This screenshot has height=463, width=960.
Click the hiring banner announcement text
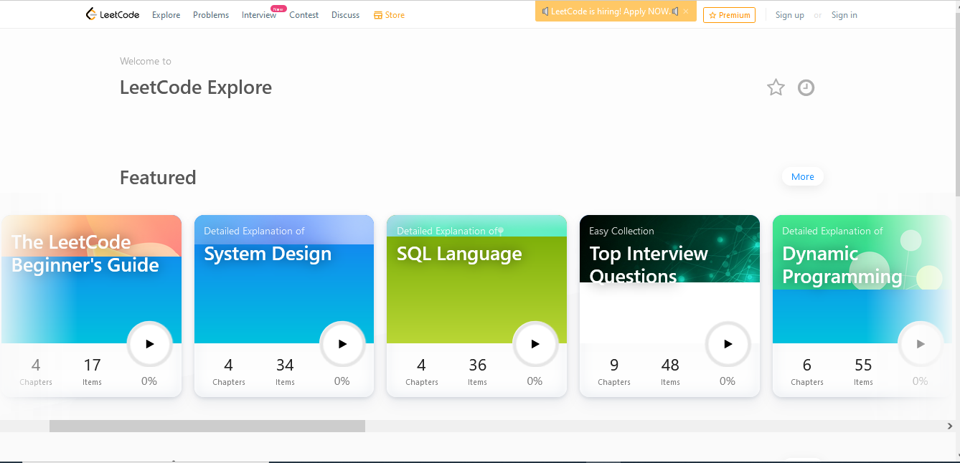pyautogui.click(x=611, y=11)
